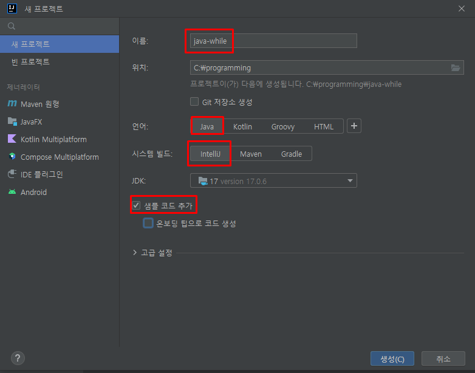Click the 취소 button

[443, 359]
